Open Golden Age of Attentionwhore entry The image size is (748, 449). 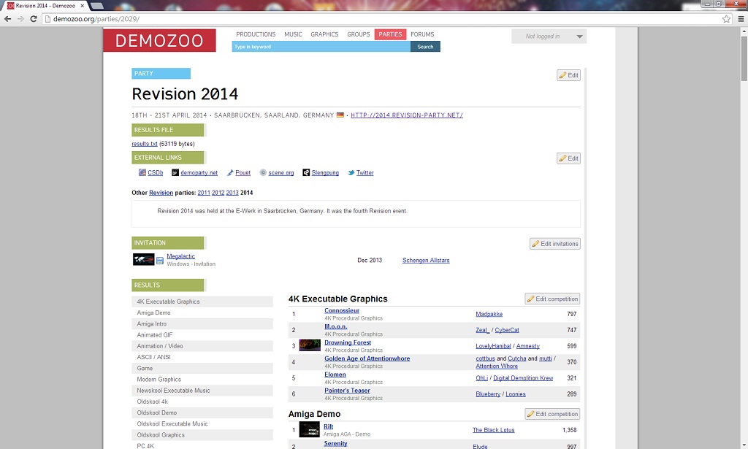pos(367,358)
